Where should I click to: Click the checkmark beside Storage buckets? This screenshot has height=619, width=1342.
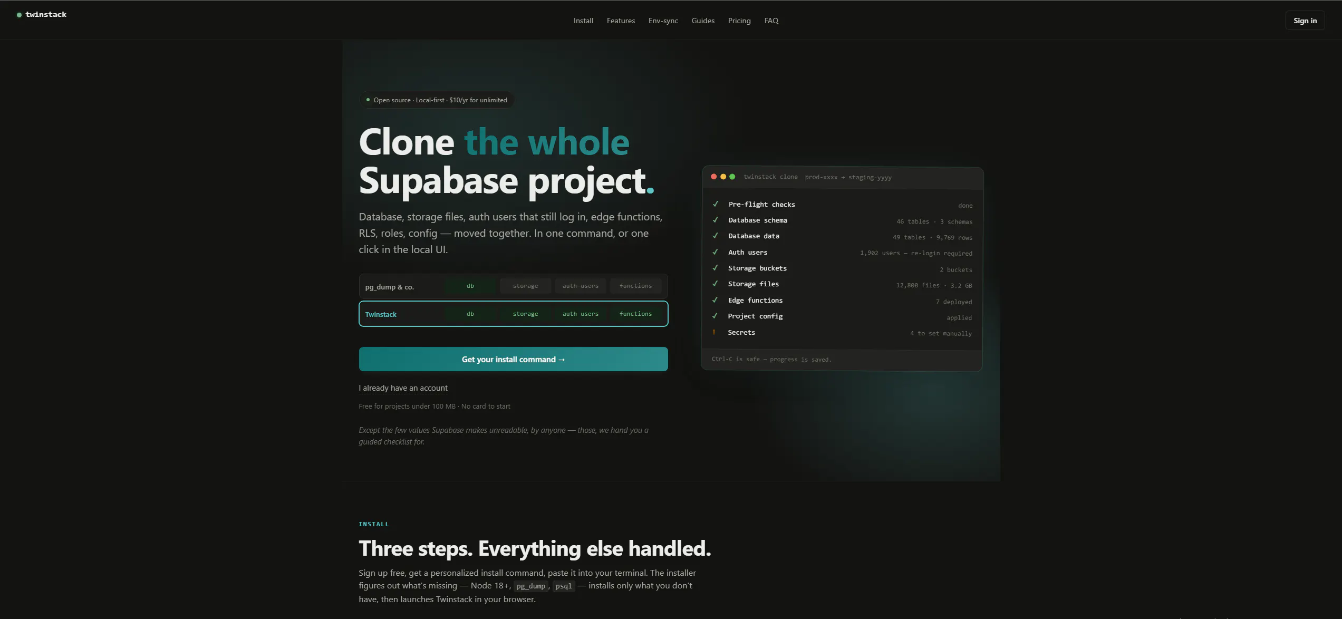click(x=716, y=268)
